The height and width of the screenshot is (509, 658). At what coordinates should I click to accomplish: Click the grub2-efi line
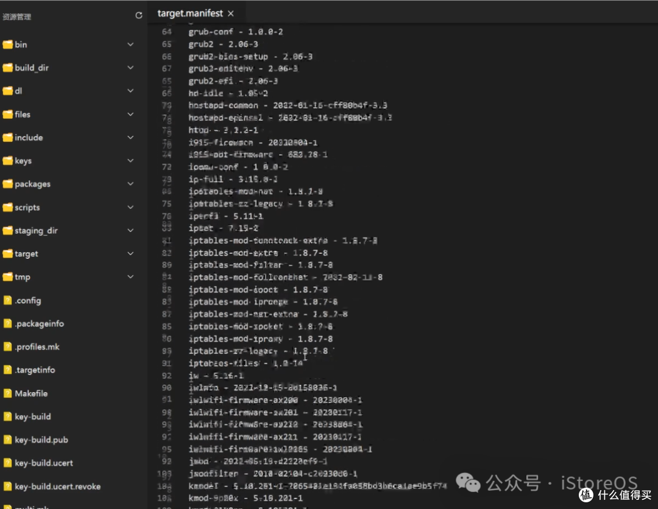pyautogui.click(x=233, y=81)
